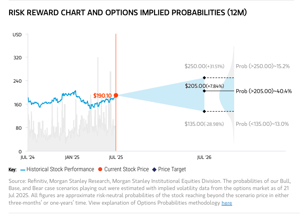Click the Price Target diamond icon in the legend
Image resolution: width=300 pixels, height=214 pixels.
point(154,170)
